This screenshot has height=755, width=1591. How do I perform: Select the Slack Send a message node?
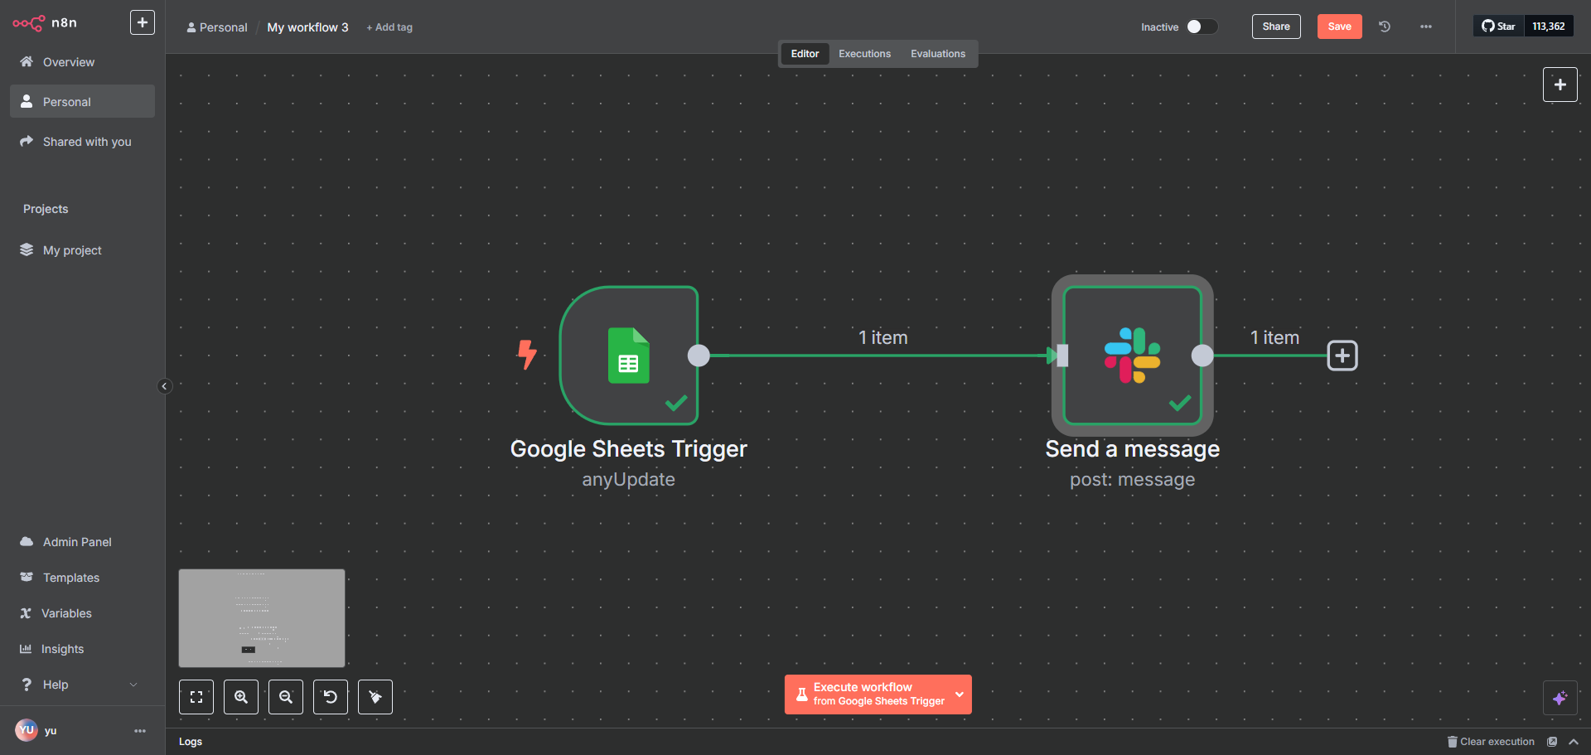pos(1133,356)
